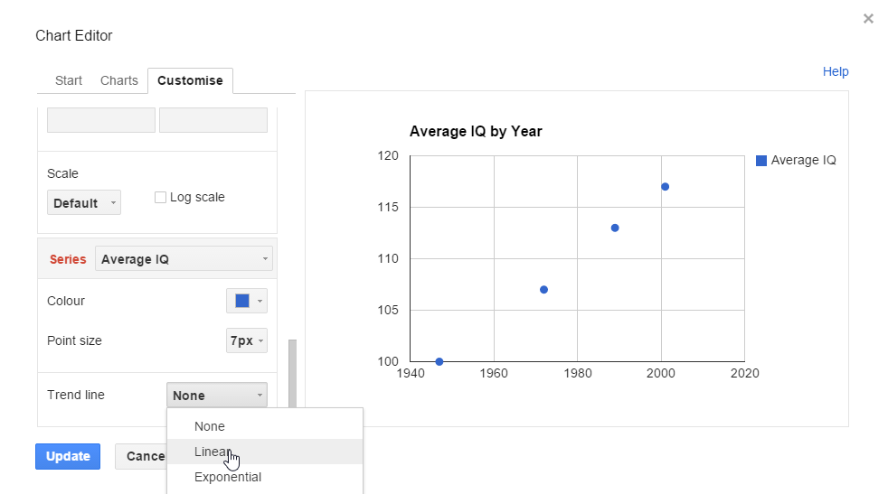This screenshot has height=494, width=888.
Task: Open the Scale Default dropdown
Action: coord(84,202)
